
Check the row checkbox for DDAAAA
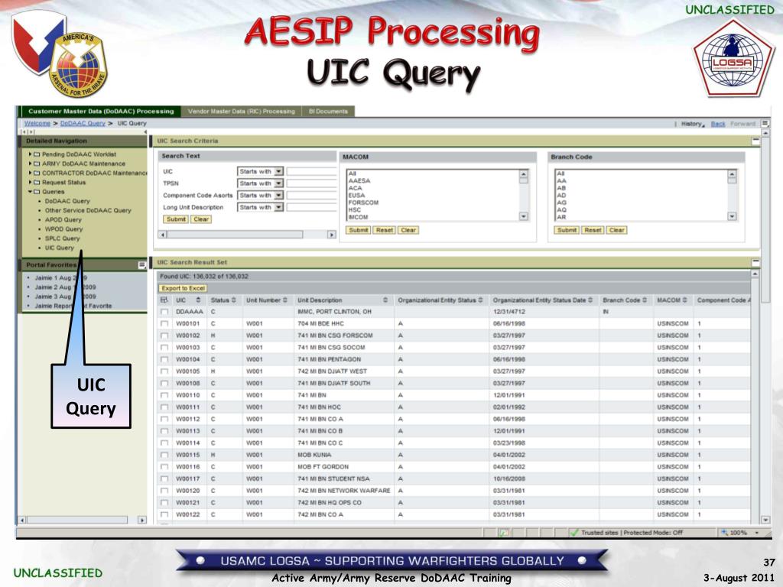(164, 312)
